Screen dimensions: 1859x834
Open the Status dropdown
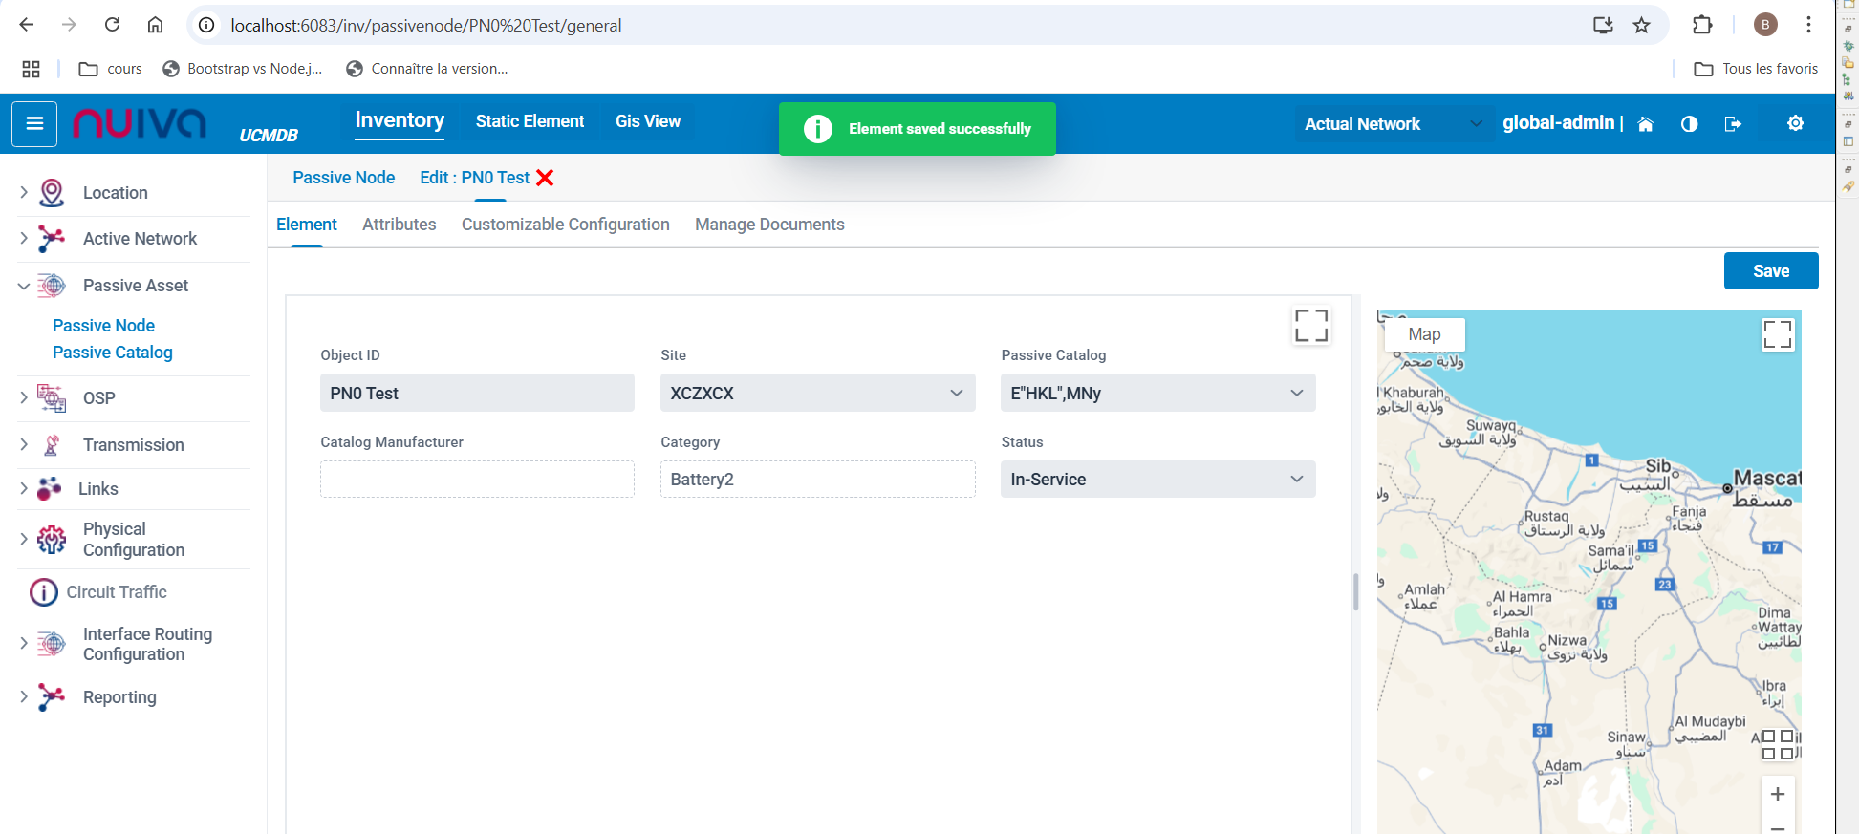point(1157,480)
